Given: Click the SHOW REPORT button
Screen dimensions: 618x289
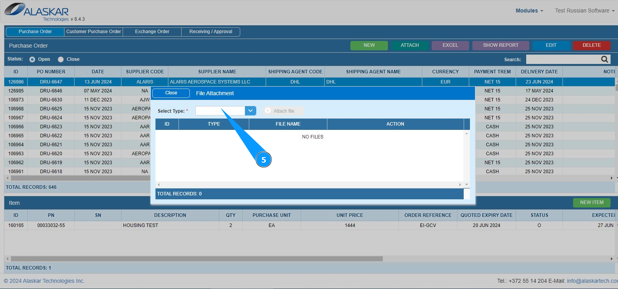Looking at the screenshot, I should 501,45.
